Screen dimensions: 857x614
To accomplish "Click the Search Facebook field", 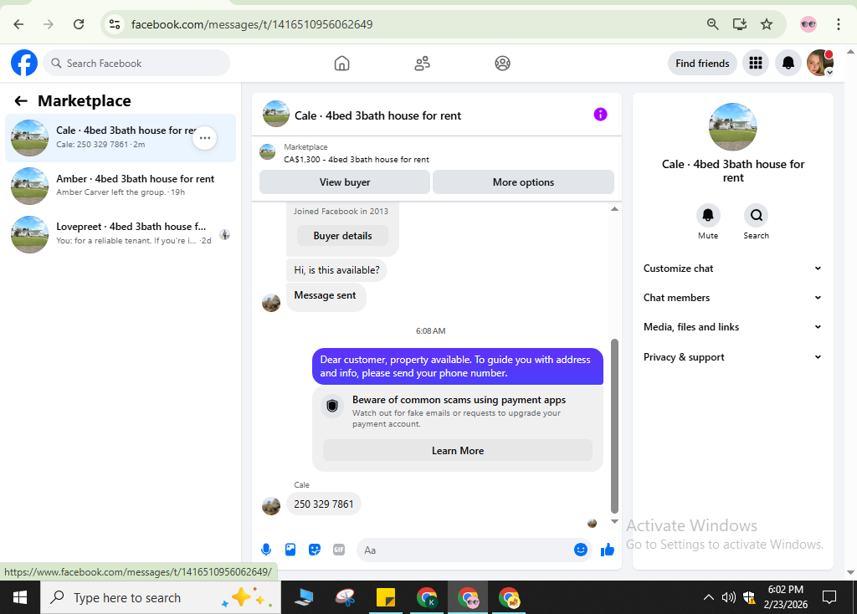I will (136, 64).
